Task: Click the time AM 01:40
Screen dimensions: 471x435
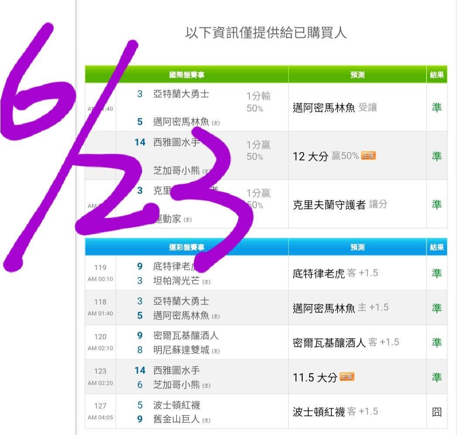Action: 100,314
